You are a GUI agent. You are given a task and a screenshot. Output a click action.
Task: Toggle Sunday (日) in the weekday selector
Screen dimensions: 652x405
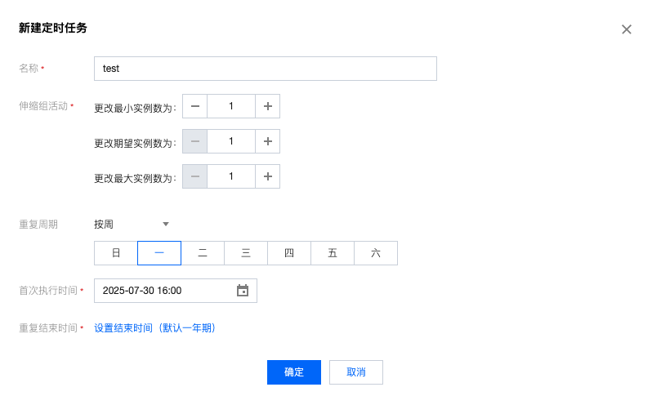pyautogui.click(x=116, y=253)
